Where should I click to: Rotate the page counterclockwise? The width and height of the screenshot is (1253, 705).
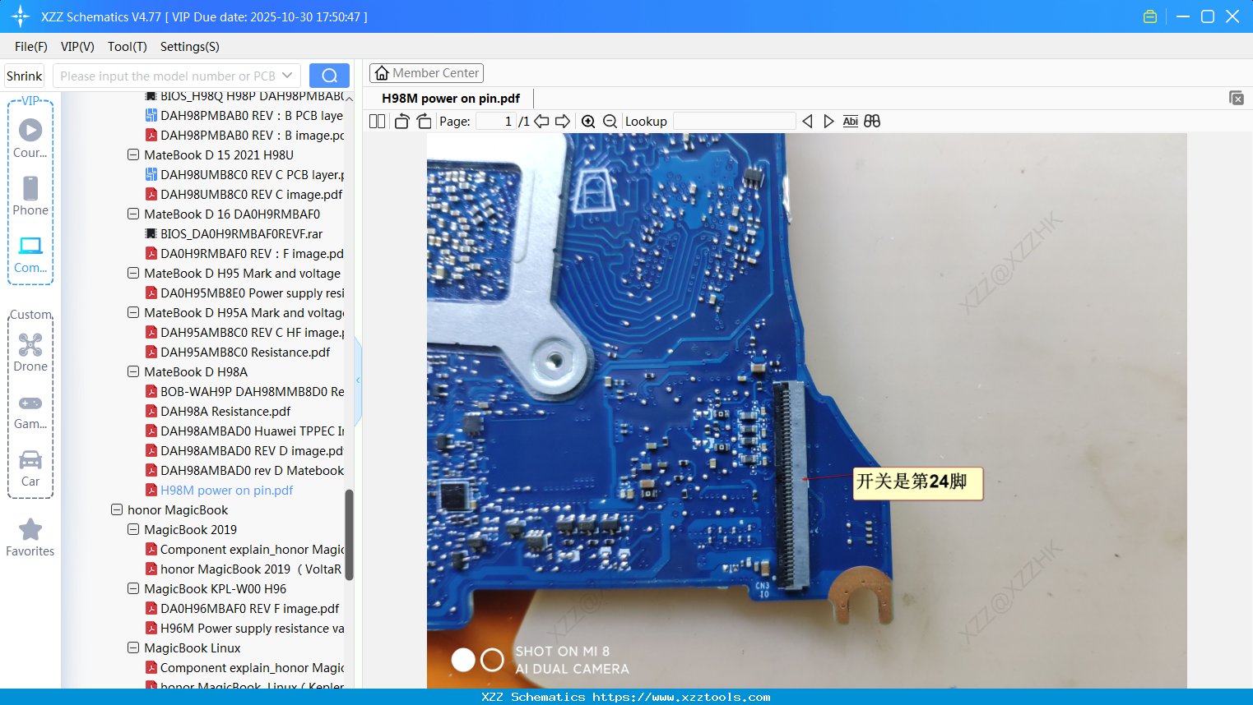401,122
